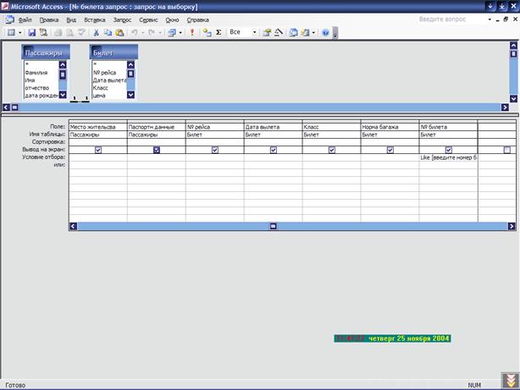Open the Запрос menu
Screen dimensions: 520x390
[122, 18]
